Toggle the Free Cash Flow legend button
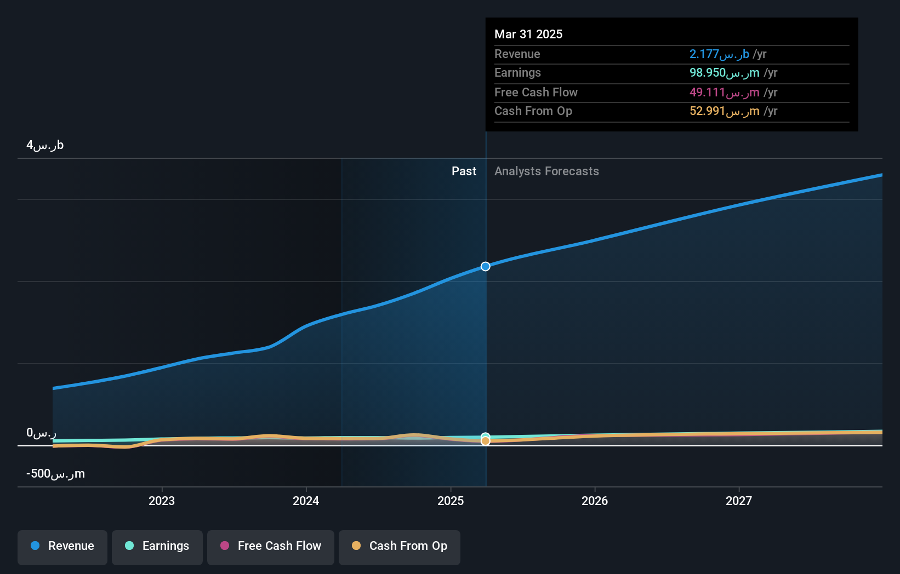This screenshot has height=574, width=900. tap(271, 547)
